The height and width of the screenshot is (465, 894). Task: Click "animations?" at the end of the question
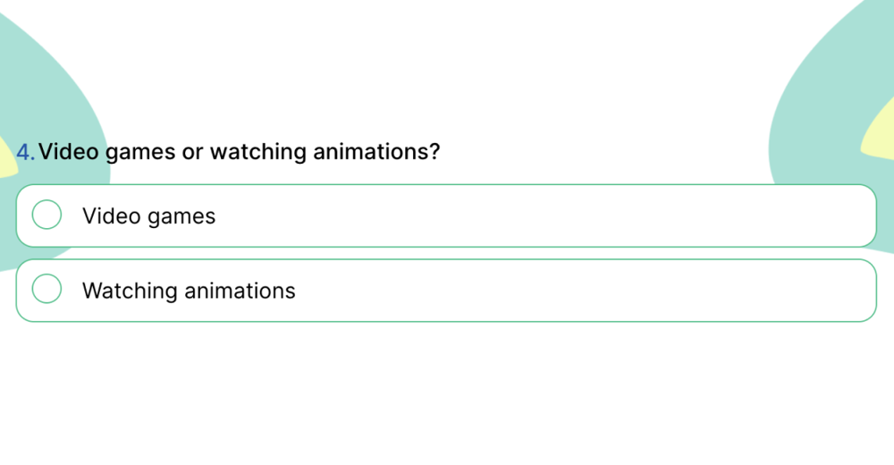coord(376,151)
